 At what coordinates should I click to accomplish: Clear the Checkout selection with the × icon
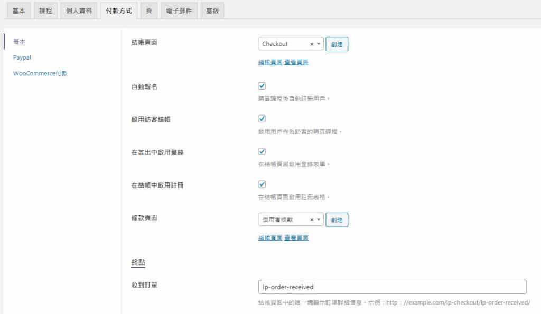pyautogui.click(x=312, y=44)
